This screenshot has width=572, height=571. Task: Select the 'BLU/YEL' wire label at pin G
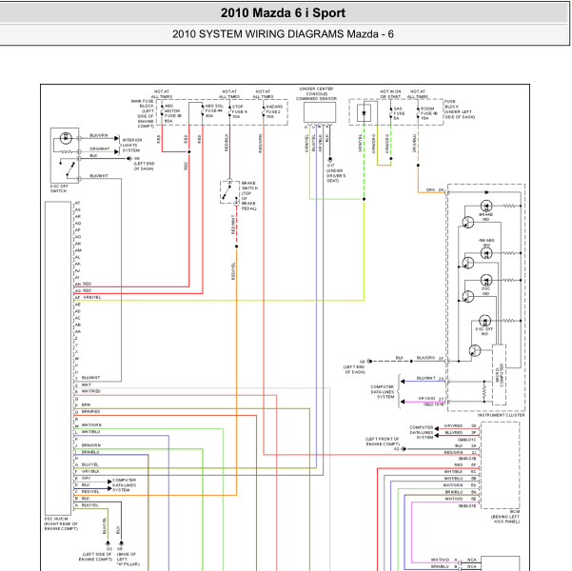[x=90, y=464]
